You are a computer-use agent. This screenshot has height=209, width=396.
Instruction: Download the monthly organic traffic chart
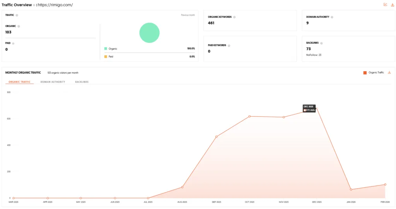click(389, 72)
